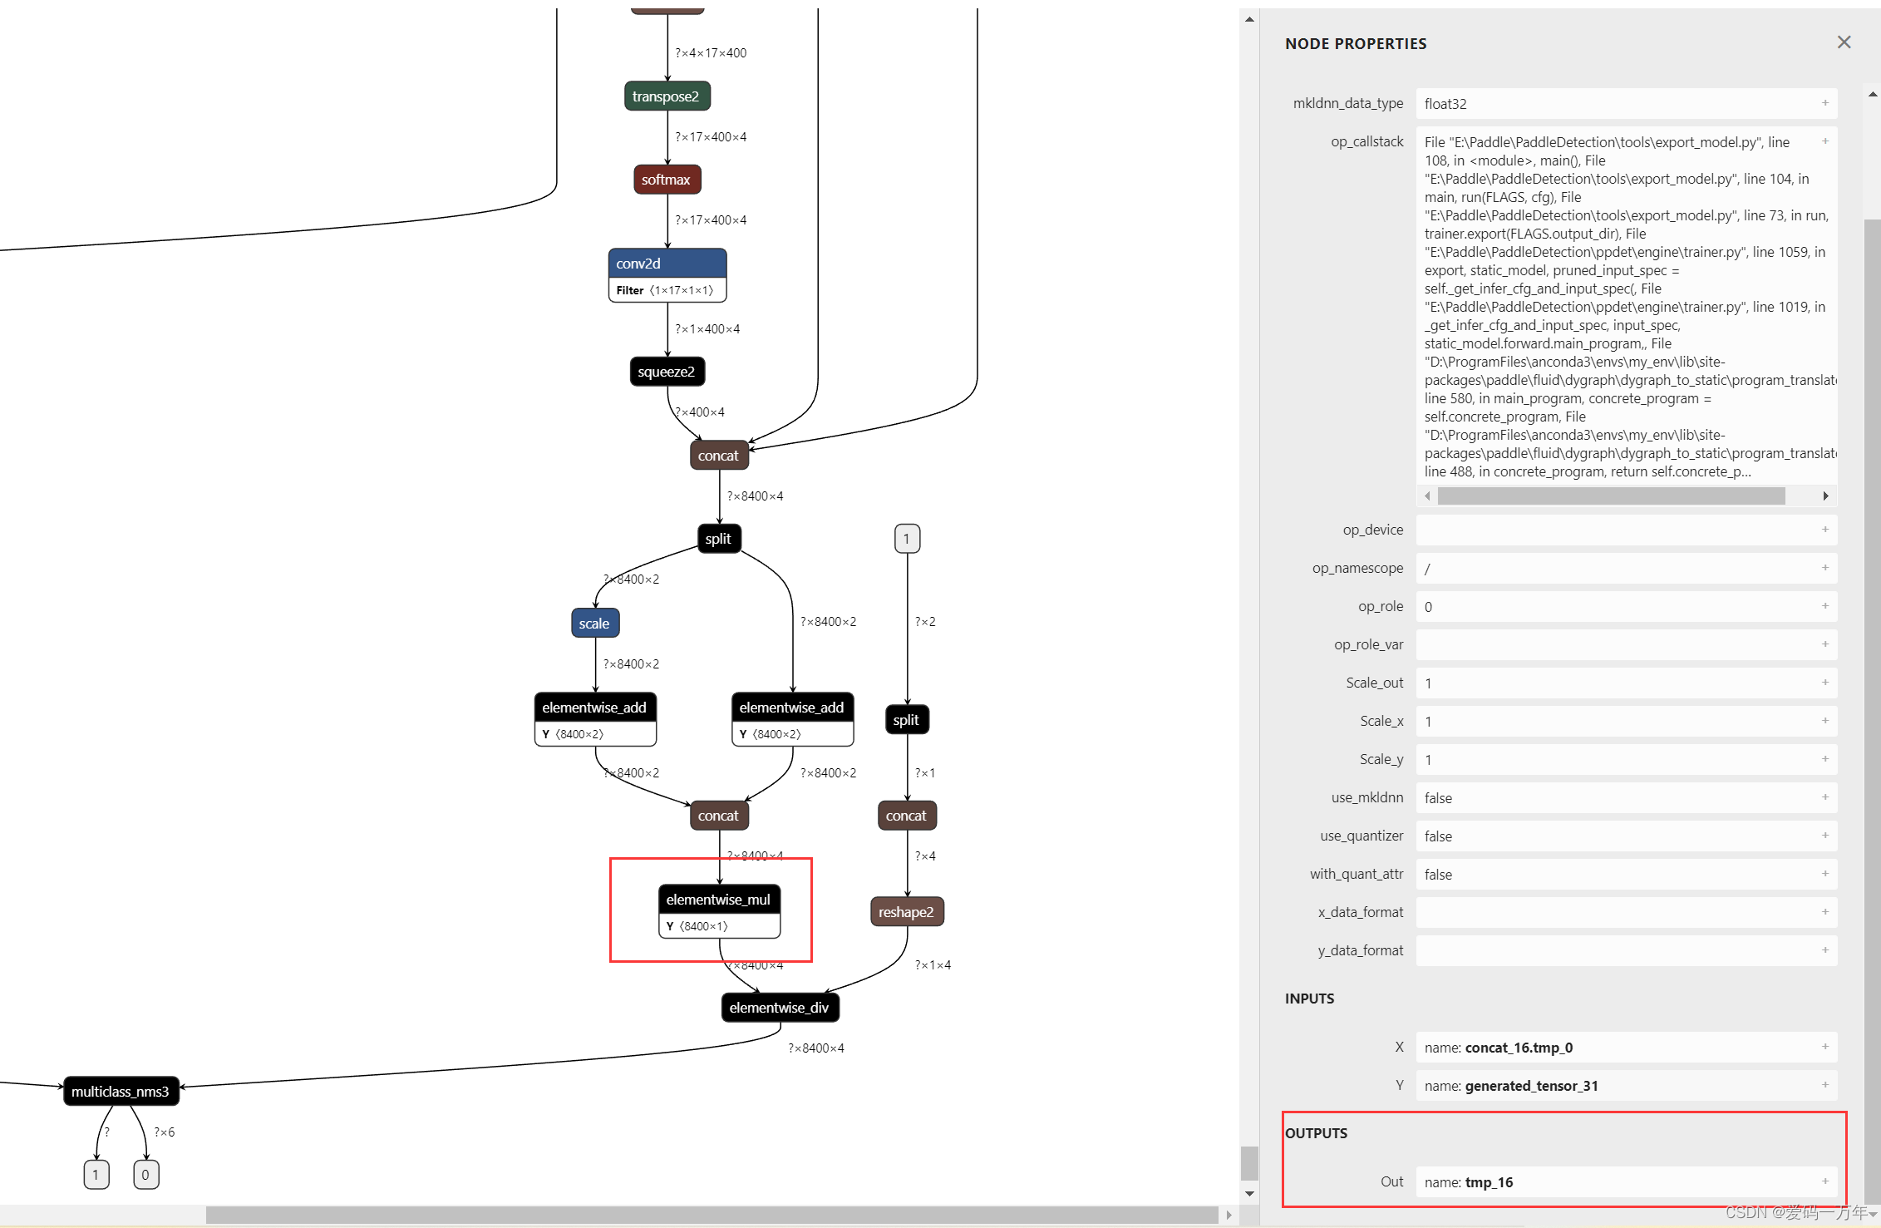Expand the mkldnn_data_type attribute details

(x=1825, y=103)
